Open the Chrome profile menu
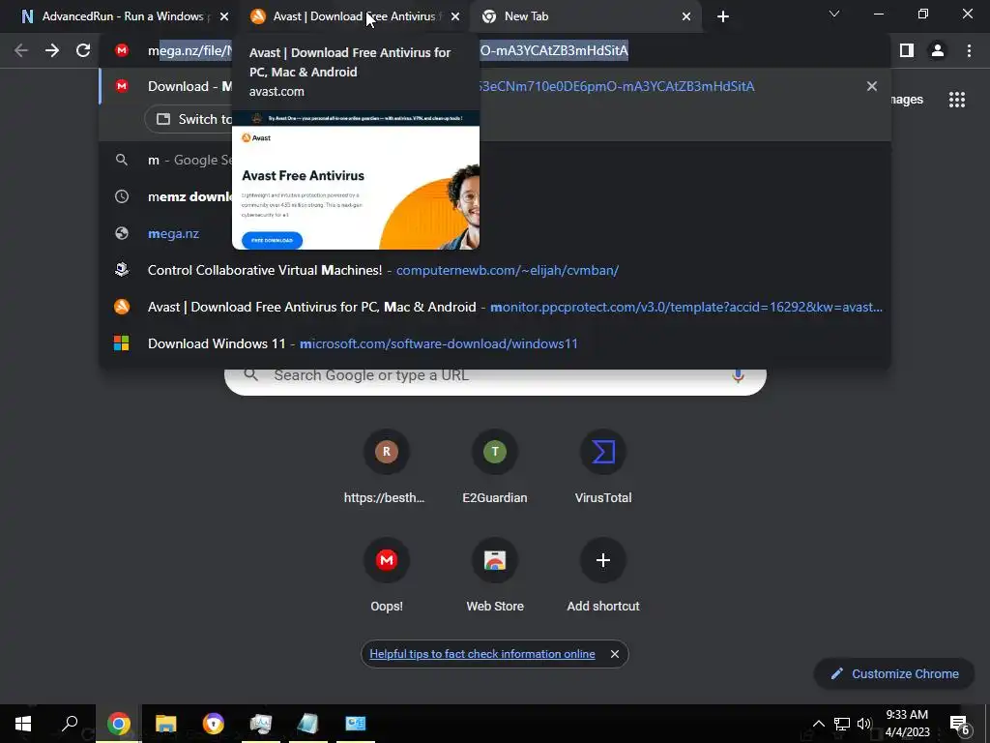Image resolution: width=990 pixels, height=743 pixels. pos(938,50)
